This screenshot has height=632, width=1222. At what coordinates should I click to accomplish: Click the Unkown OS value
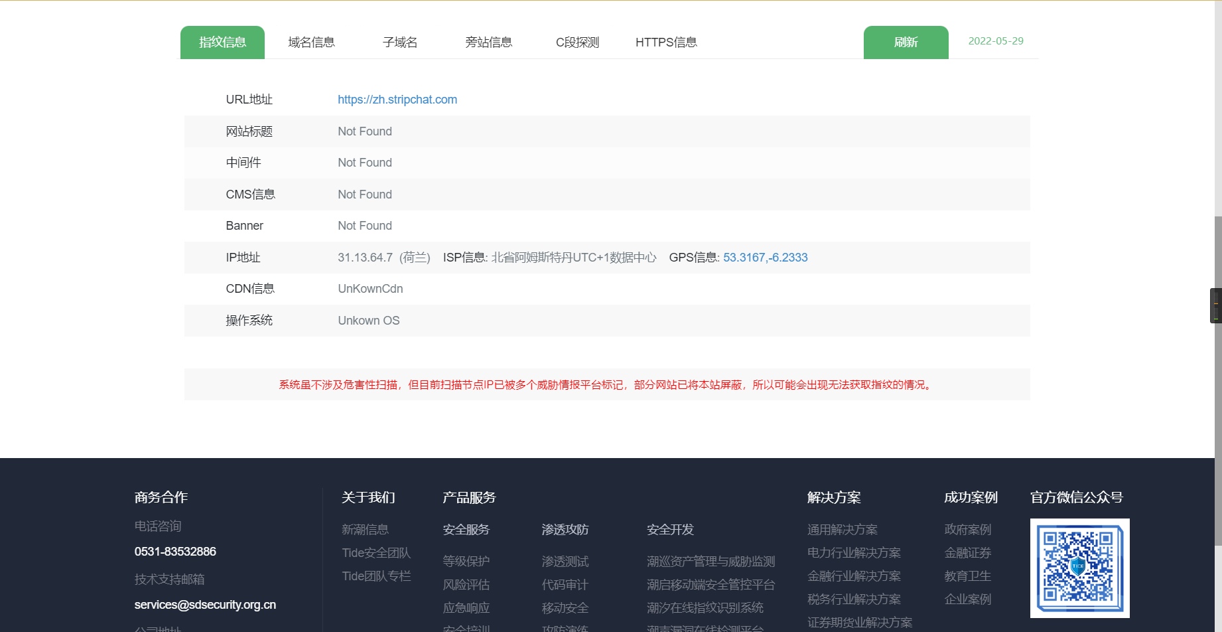369,321
